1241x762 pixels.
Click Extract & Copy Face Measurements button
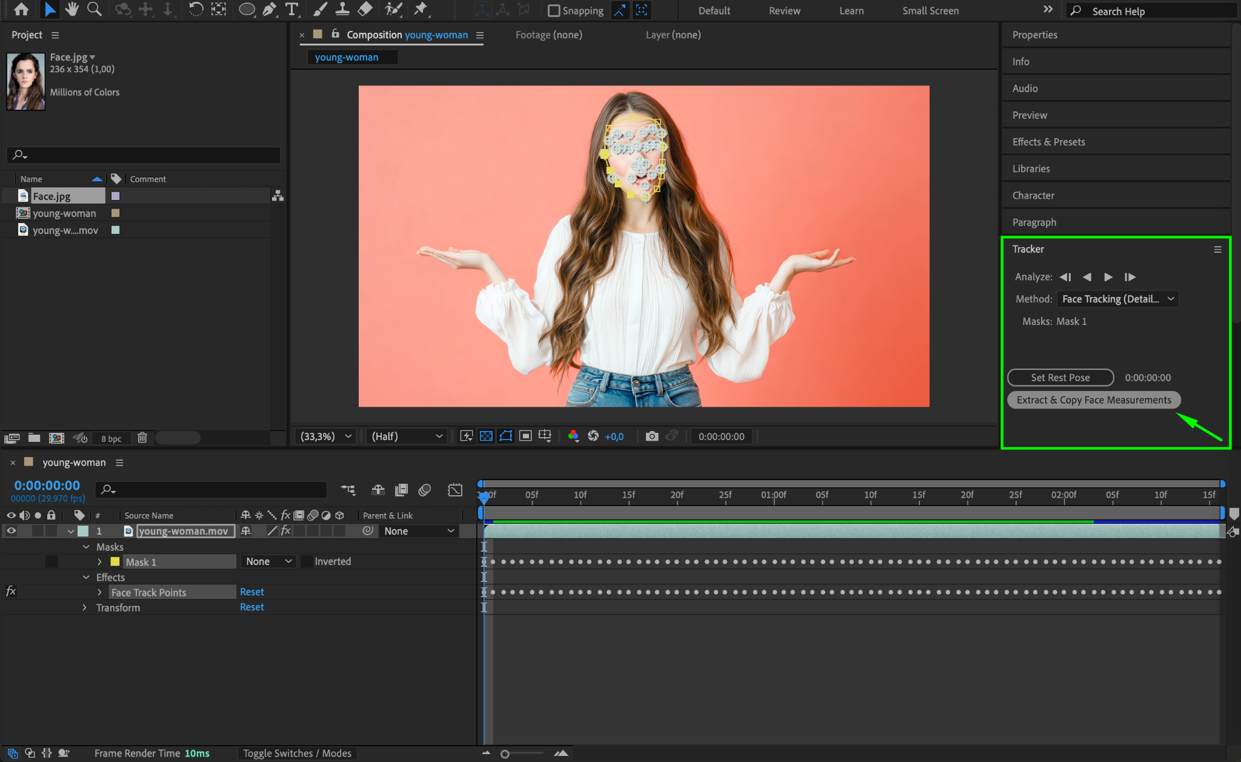pos(1094,400)
